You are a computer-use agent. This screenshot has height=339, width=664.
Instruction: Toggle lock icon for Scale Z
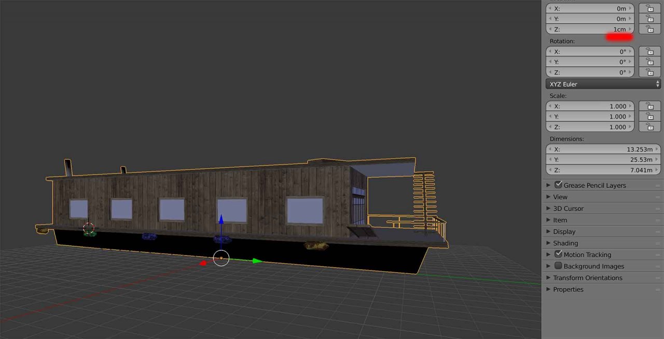point(649,127)
